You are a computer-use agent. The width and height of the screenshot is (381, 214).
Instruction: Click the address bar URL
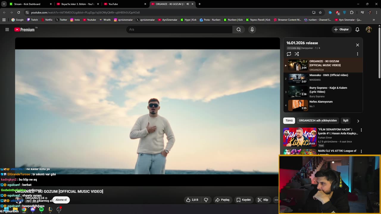(85, 12)
